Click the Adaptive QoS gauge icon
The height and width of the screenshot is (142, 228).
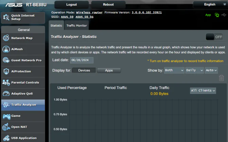[x=6, y=94]
